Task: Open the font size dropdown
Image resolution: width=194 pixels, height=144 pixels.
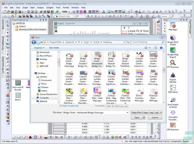Action: click(x=85, y=16)
